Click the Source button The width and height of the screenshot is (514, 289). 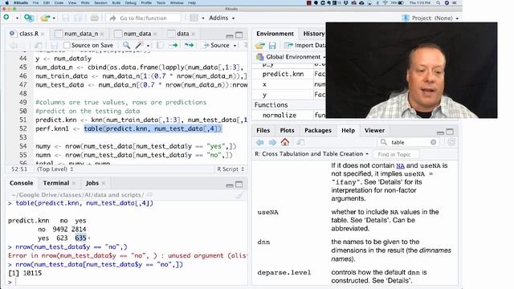pyautogui.click(x=216, y=45)
